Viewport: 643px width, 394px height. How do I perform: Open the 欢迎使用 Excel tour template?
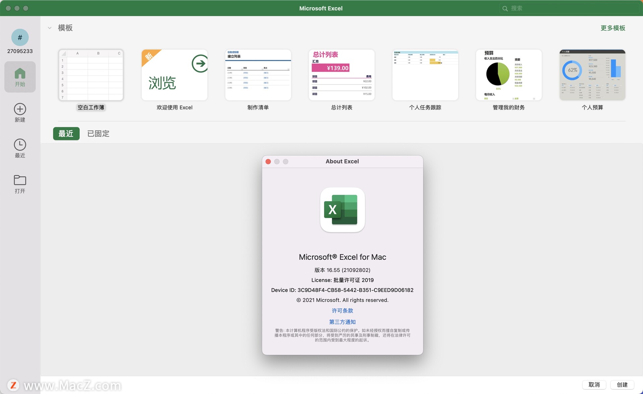coord(174,75)
